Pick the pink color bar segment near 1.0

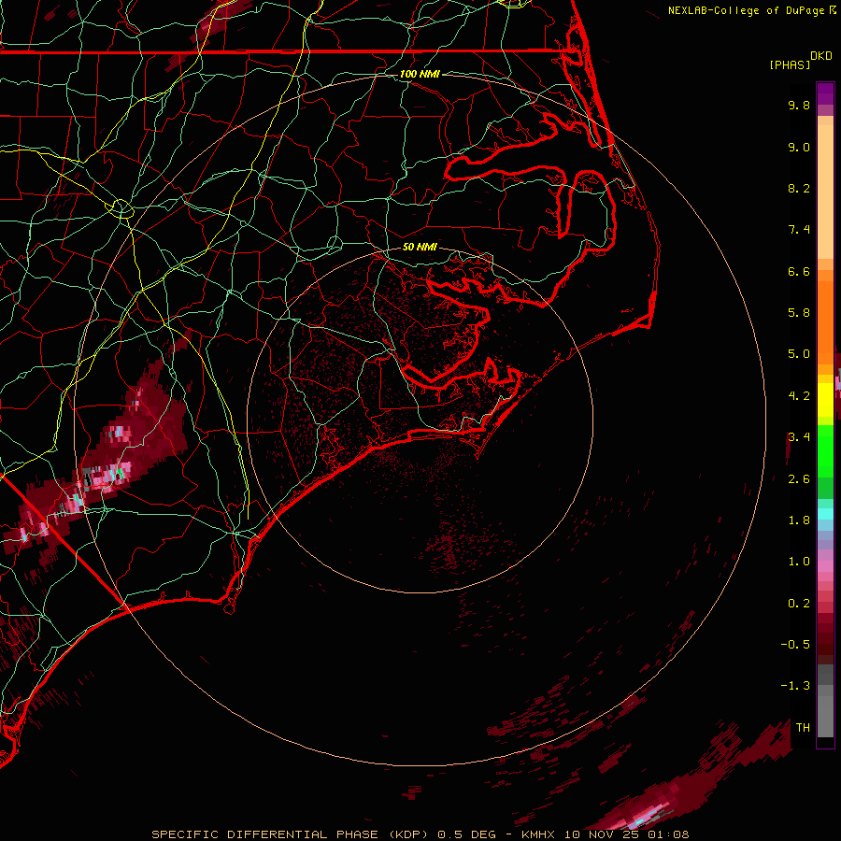(825, 565)
